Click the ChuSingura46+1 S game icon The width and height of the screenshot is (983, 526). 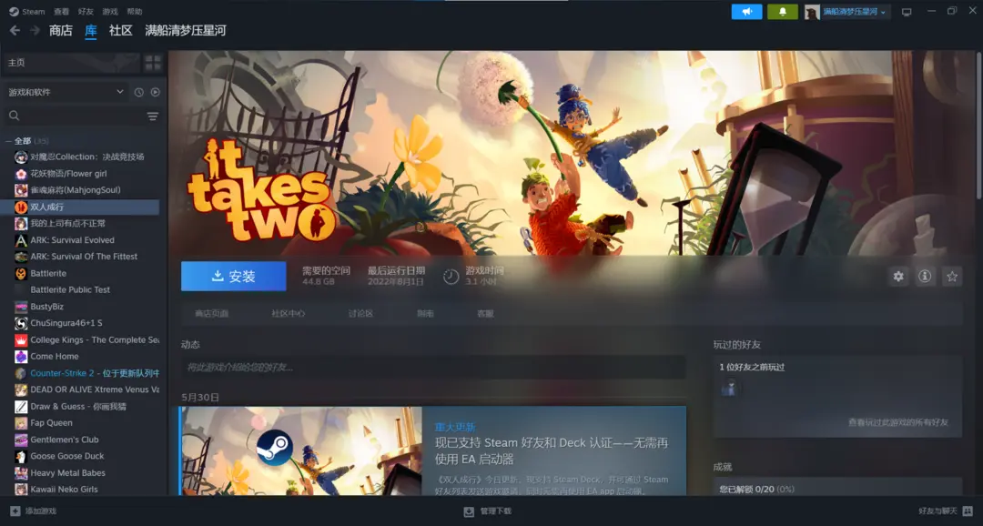21,323
